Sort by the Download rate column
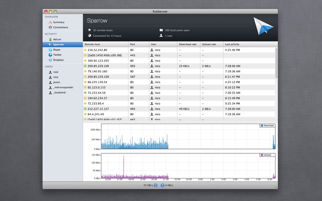 point(189,44)
